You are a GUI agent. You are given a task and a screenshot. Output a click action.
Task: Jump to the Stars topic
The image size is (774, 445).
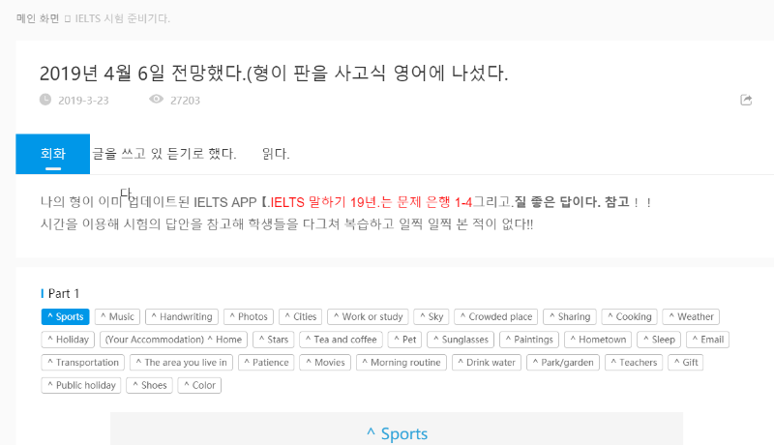[274, 340]
